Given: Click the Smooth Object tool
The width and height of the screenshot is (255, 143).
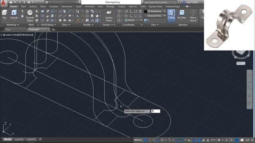Looking at the screenshot, I should coord(30,15).
